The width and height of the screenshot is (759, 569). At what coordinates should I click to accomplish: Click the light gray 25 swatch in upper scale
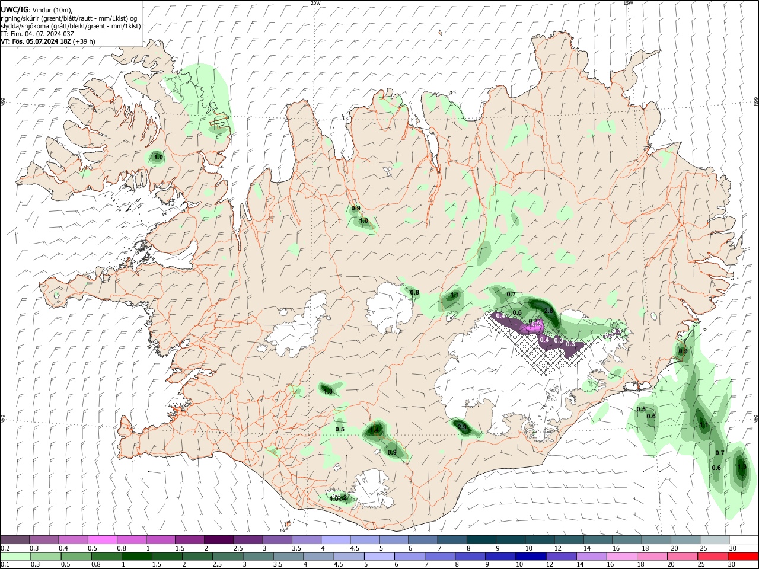(715, 539)
